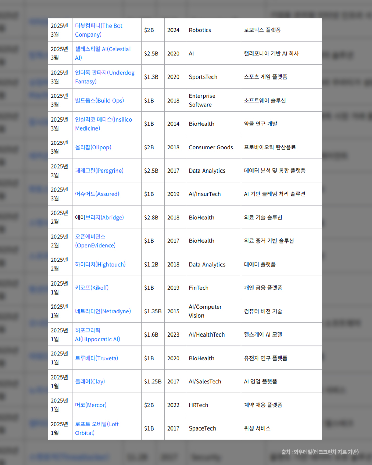Screen dimensions: 372x465
Task: Select the '헬스케어 AI 모델' description
Action: [263, 335]
